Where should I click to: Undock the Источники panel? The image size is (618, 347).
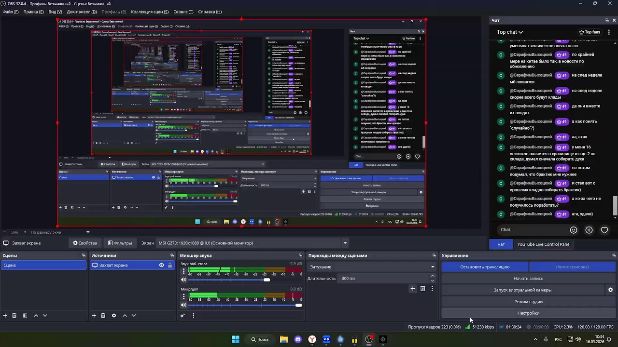coord(172,255)
